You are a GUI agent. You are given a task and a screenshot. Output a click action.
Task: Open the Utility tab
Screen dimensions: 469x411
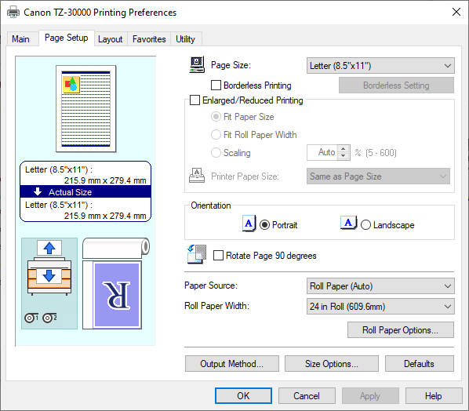click(x=185, y=39)
